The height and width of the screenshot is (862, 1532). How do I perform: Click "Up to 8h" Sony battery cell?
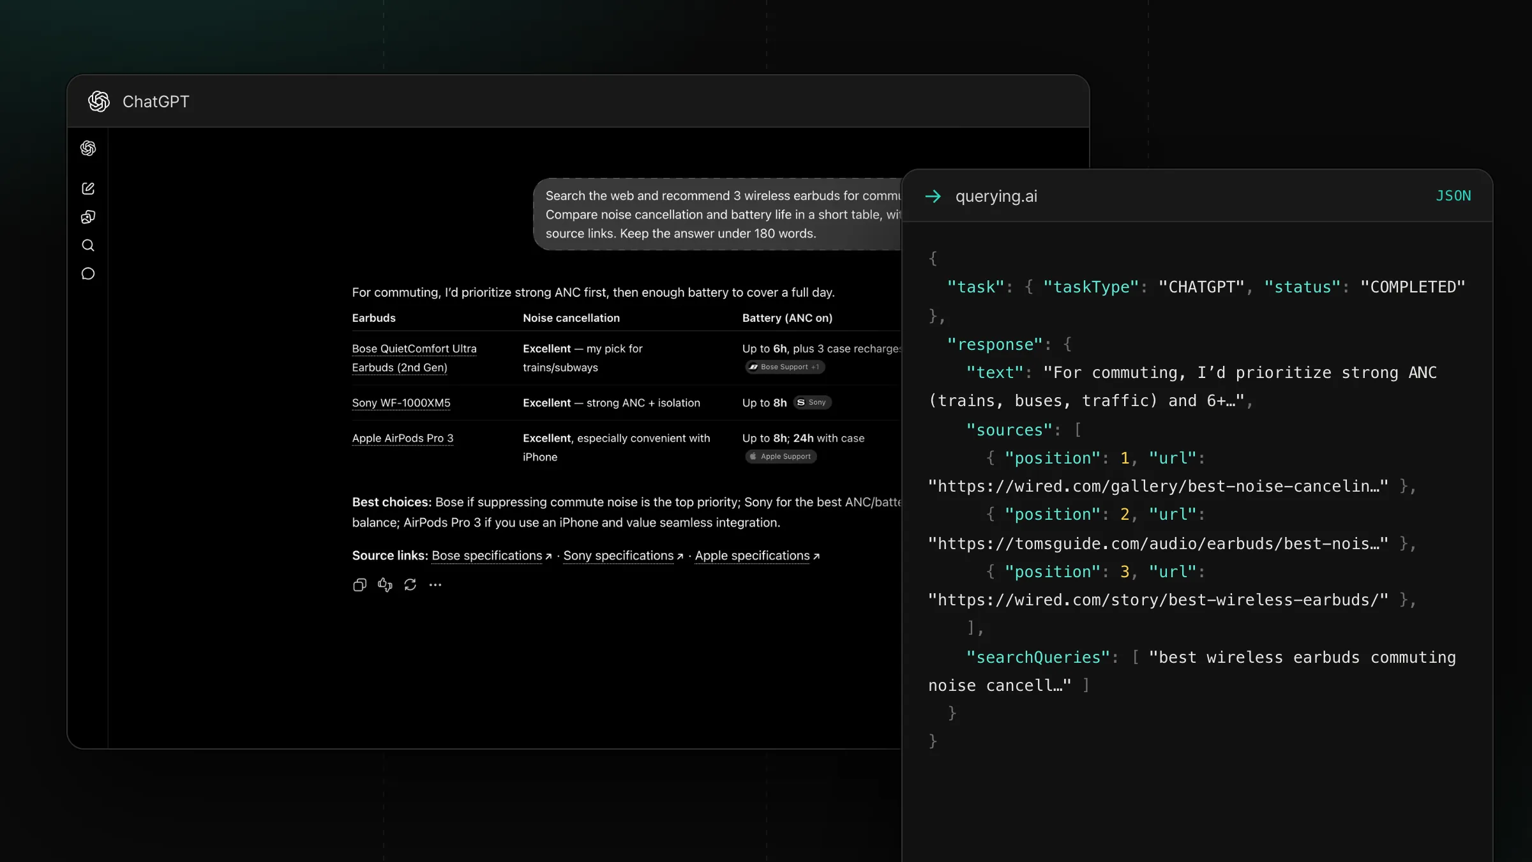(x=765, y=403)
